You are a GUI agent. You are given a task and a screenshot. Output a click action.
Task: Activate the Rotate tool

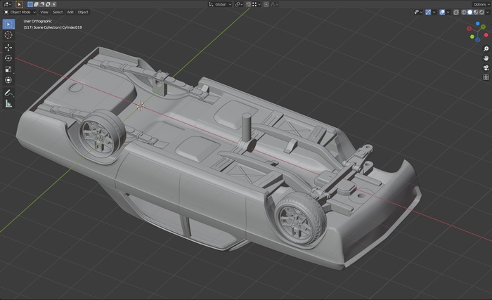pyautogui.click(x=8, y=58)
